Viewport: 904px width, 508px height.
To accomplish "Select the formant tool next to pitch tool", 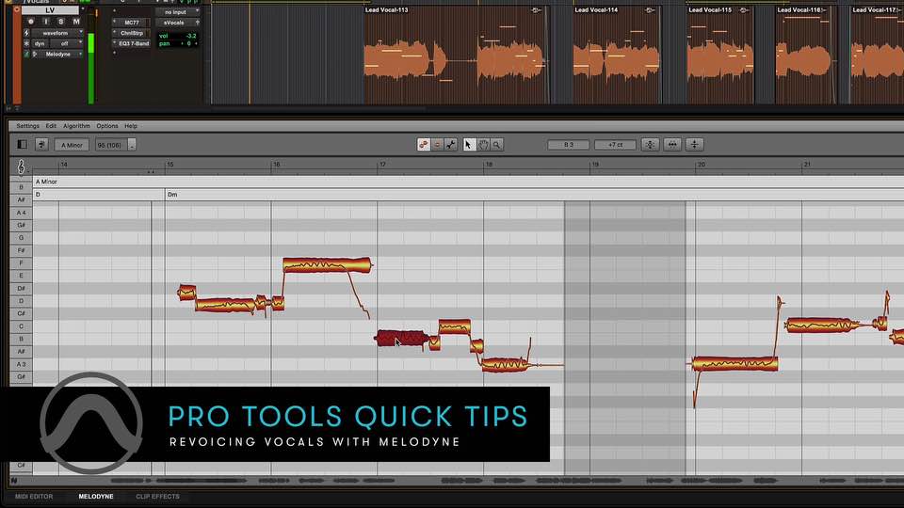I will [438, 145].
